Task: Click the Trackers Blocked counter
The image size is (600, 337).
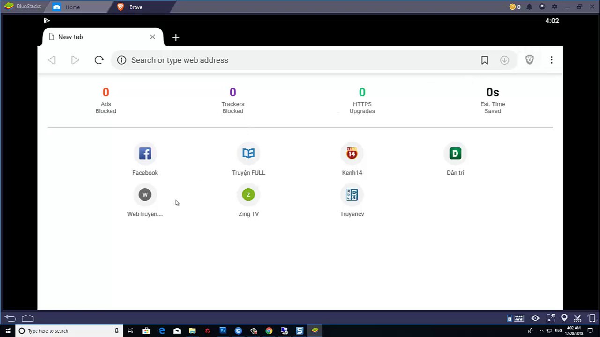Action: pyautogui.click(x=233, y=100)
